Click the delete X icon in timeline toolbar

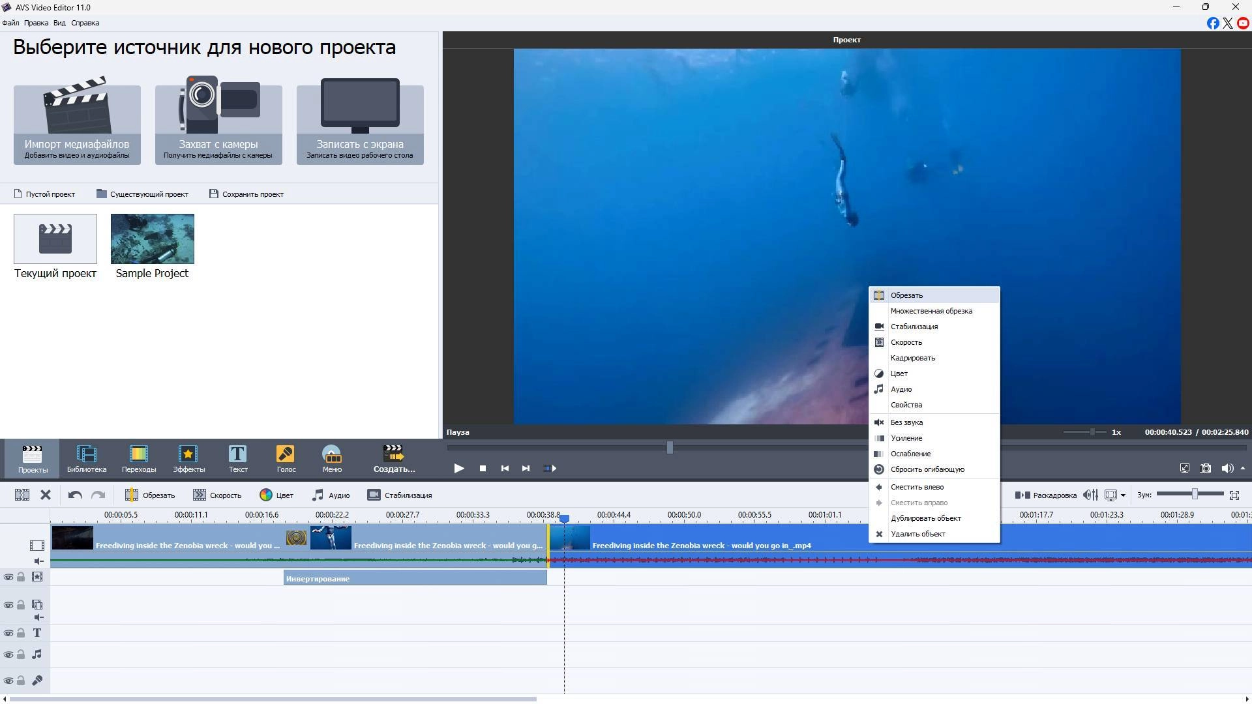pos(46,495)
